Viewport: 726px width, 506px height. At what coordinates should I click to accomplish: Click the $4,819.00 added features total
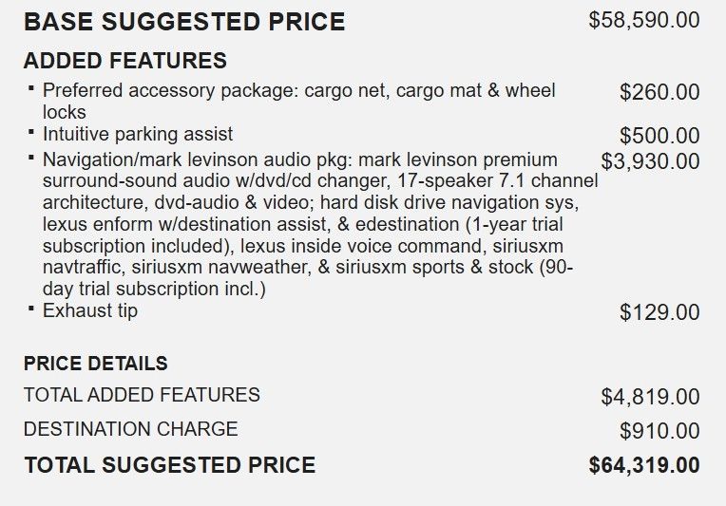click(650, 397)
